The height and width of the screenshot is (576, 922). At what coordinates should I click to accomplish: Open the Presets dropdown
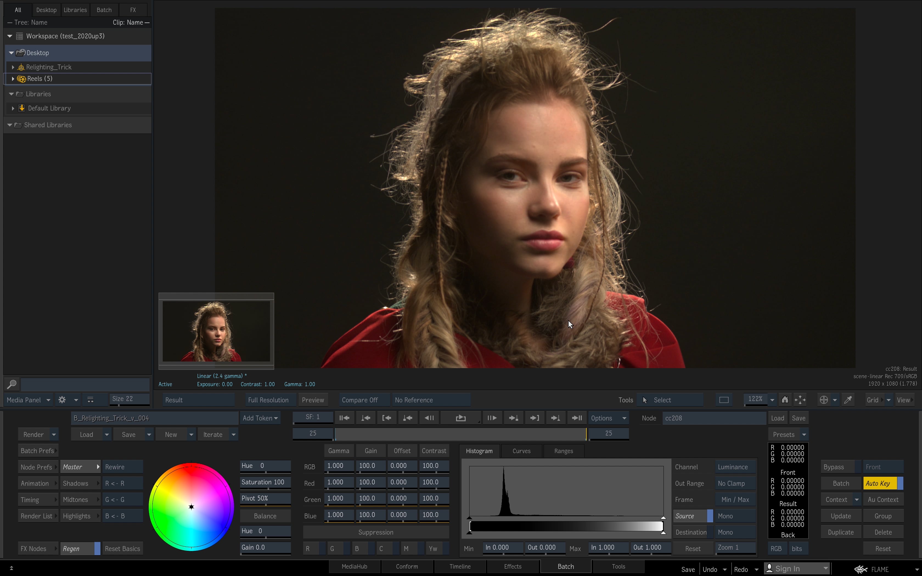click(x=788, y=434)
